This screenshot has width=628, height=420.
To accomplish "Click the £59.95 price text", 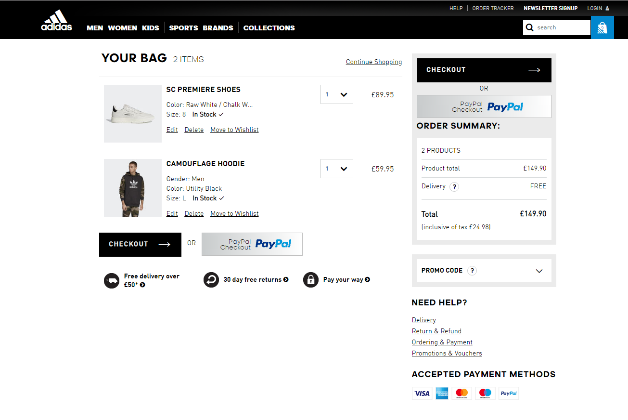I will (383, 169).
